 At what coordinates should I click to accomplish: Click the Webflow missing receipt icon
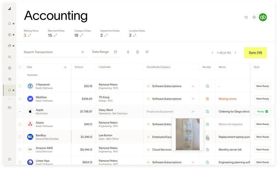pyautogui.click(x=207, y=99)
